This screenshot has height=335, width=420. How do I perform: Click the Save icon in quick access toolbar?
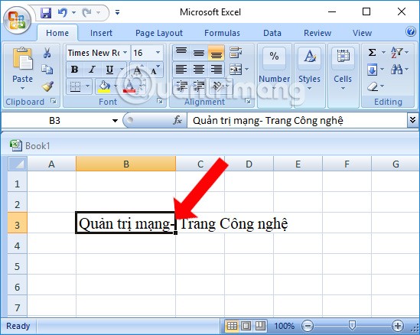(x=46, y=12)
